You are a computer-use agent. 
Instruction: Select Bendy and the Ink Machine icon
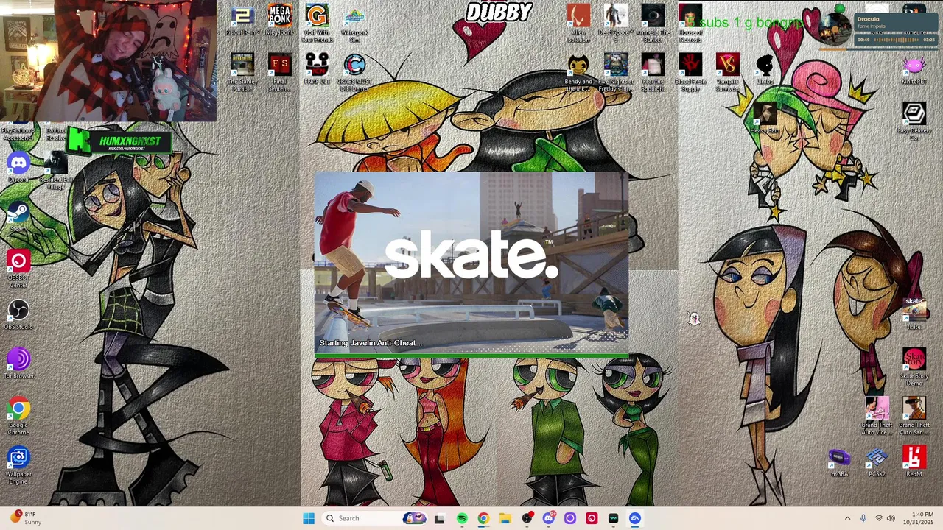pos(578,73)
